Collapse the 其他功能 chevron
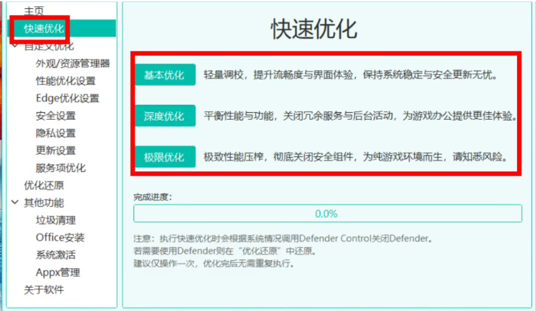536x311 pixels. [x=15, y=203]
